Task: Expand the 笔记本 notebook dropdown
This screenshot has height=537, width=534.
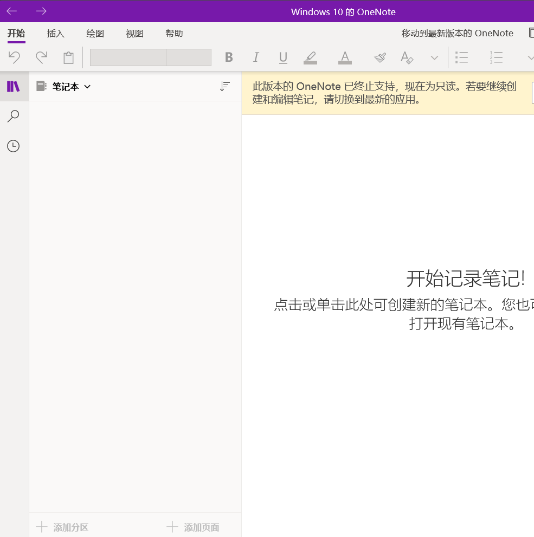Action: pyautogui.click(x=72, y=87)
